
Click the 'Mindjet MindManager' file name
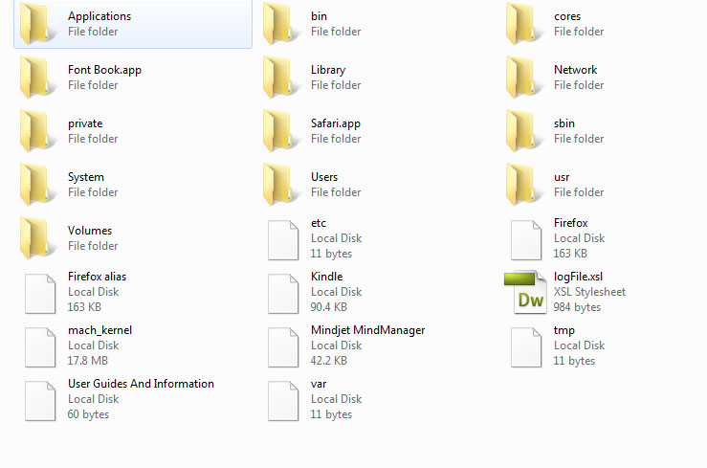[x=368, y=331]
